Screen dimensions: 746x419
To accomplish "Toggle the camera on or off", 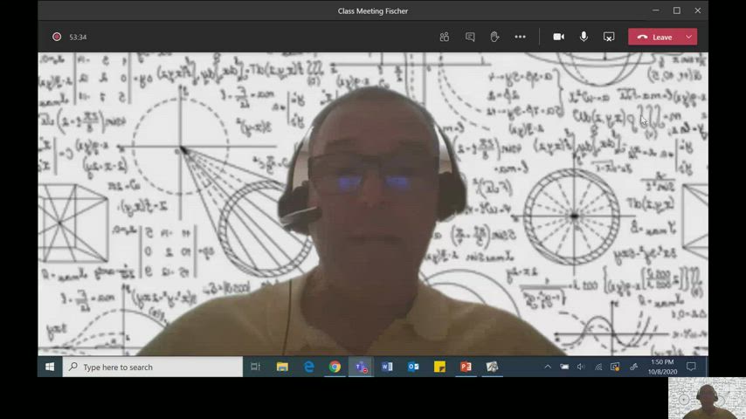I will click(558, 37).
